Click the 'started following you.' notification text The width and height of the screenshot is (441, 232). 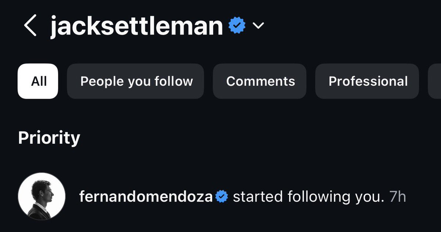[x=308, y=197]
